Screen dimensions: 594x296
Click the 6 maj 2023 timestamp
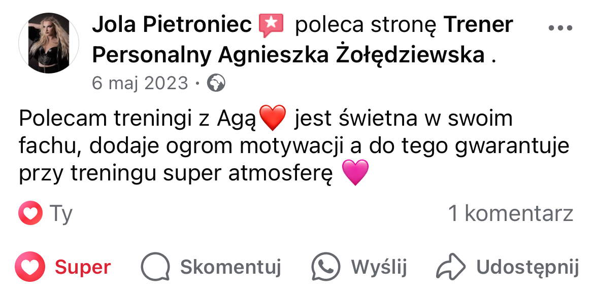pos(140,83)
